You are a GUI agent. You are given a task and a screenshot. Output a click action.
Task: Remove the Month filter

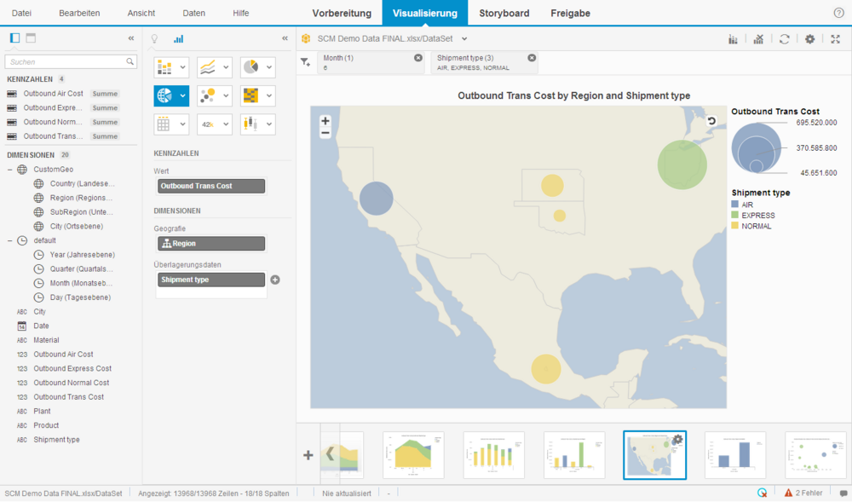[x=417, y=58]
